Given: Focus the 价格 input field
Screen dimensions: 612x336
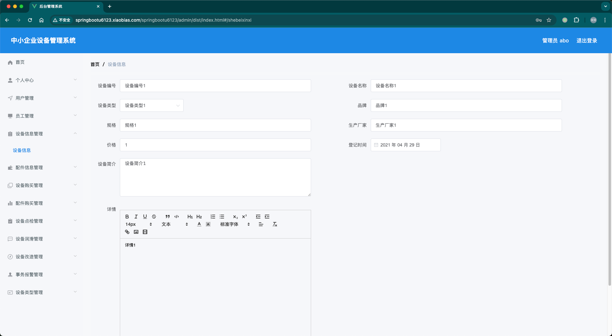Looking at the screenshot, I should coord(215,145).
